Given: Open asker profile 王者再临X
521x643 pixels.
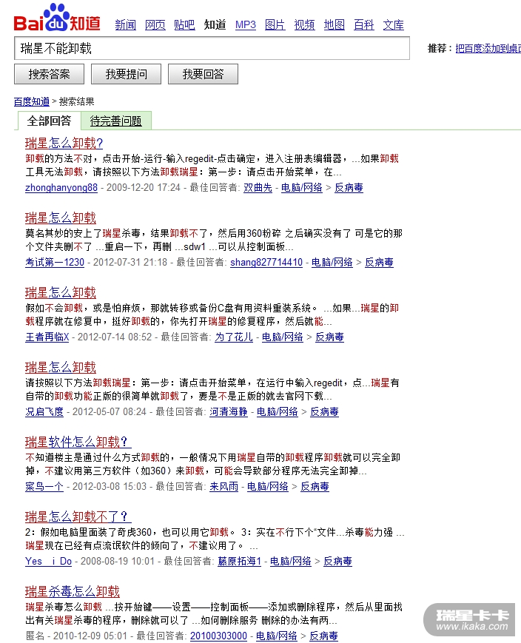Looking at the screenshot, I should [x=47, y=337].
